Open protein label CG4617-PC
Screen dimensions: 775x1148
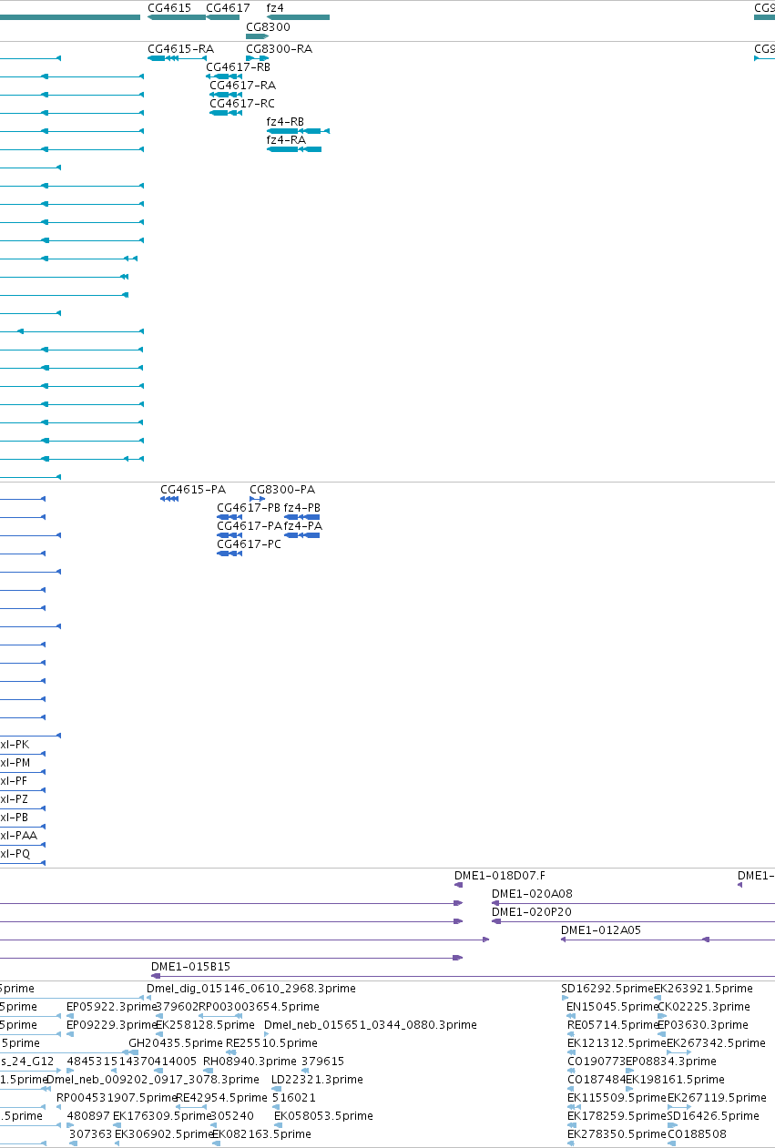tap(249, 544)
